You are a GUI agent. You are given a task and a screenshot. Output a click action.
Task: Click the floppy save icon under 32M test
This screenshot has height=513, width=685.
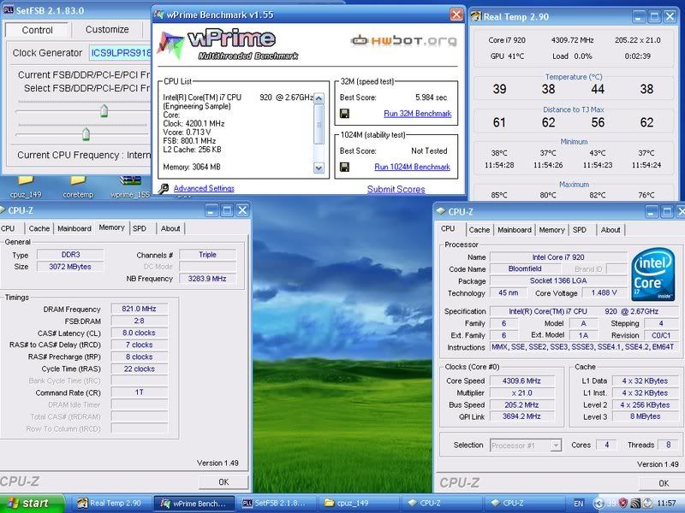(344, 114)
